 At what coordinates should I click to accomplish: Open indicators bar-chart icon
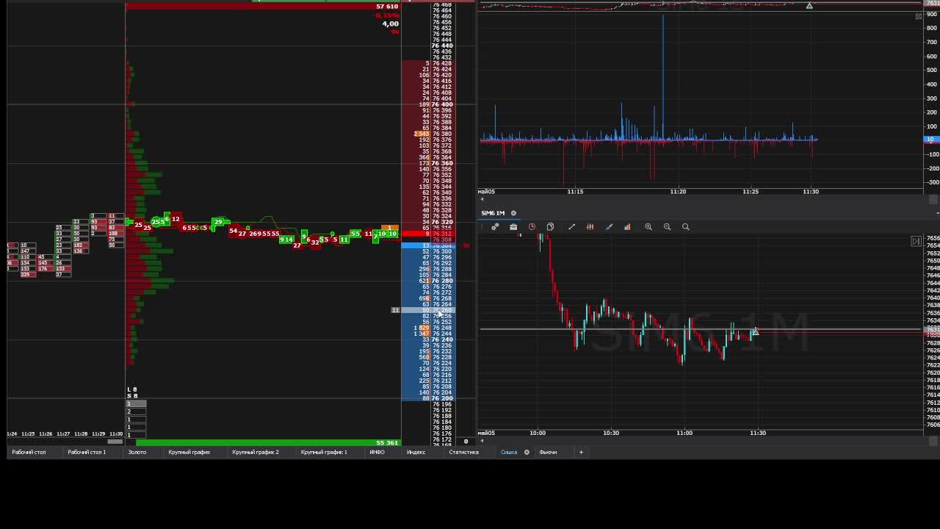pos(627,227)
